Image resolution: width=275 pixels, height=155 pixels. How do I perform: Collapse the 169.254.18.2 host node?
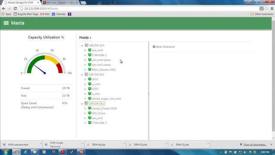click(82, 104)
